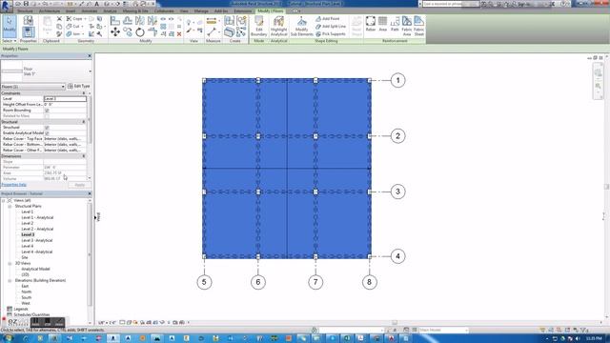Viewport: 610px width, 343px height.
Task: Open the Collaborate ribbon tab
Action: tap(164, 11)
